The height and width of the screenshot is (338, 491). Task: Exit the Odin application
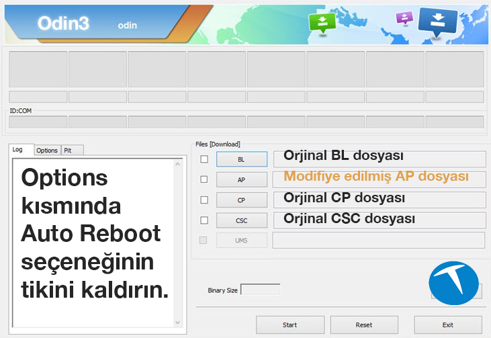(x=448, y=325)
